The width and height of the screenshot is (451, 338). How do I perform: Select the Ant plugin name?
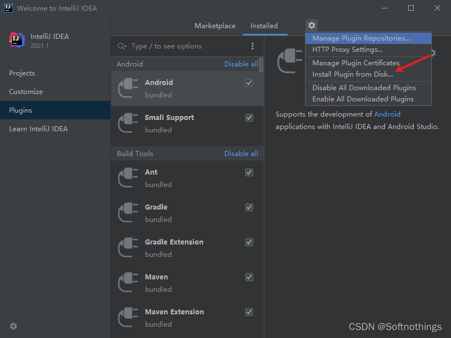[x=151, y=172]
